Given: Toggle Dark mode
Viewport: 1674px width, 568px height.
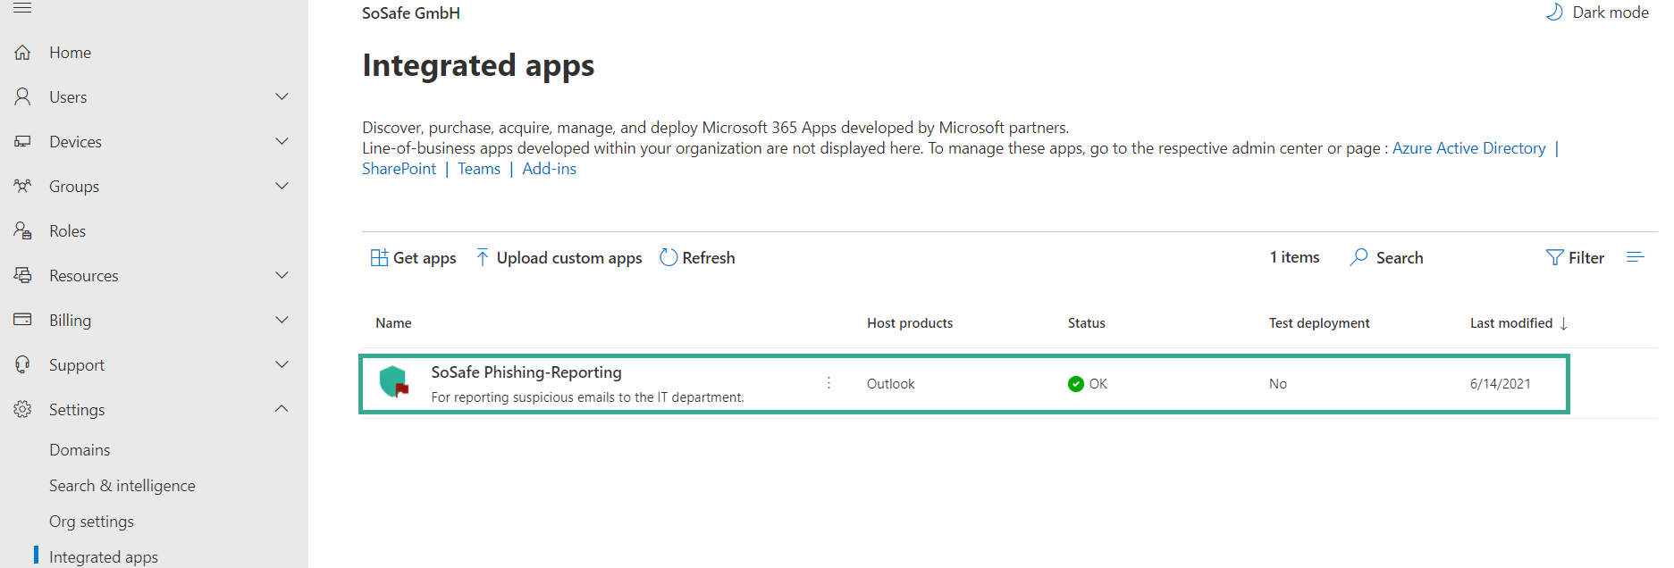Looking at the screenshot, I should click(1597, 13).
